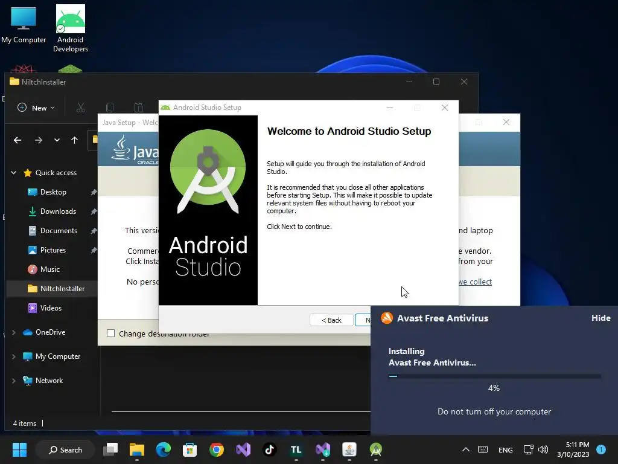This screenshot has width=618, height=464.
Task: Open the TL app on the taskbar
Action: (x=296, y=449)
